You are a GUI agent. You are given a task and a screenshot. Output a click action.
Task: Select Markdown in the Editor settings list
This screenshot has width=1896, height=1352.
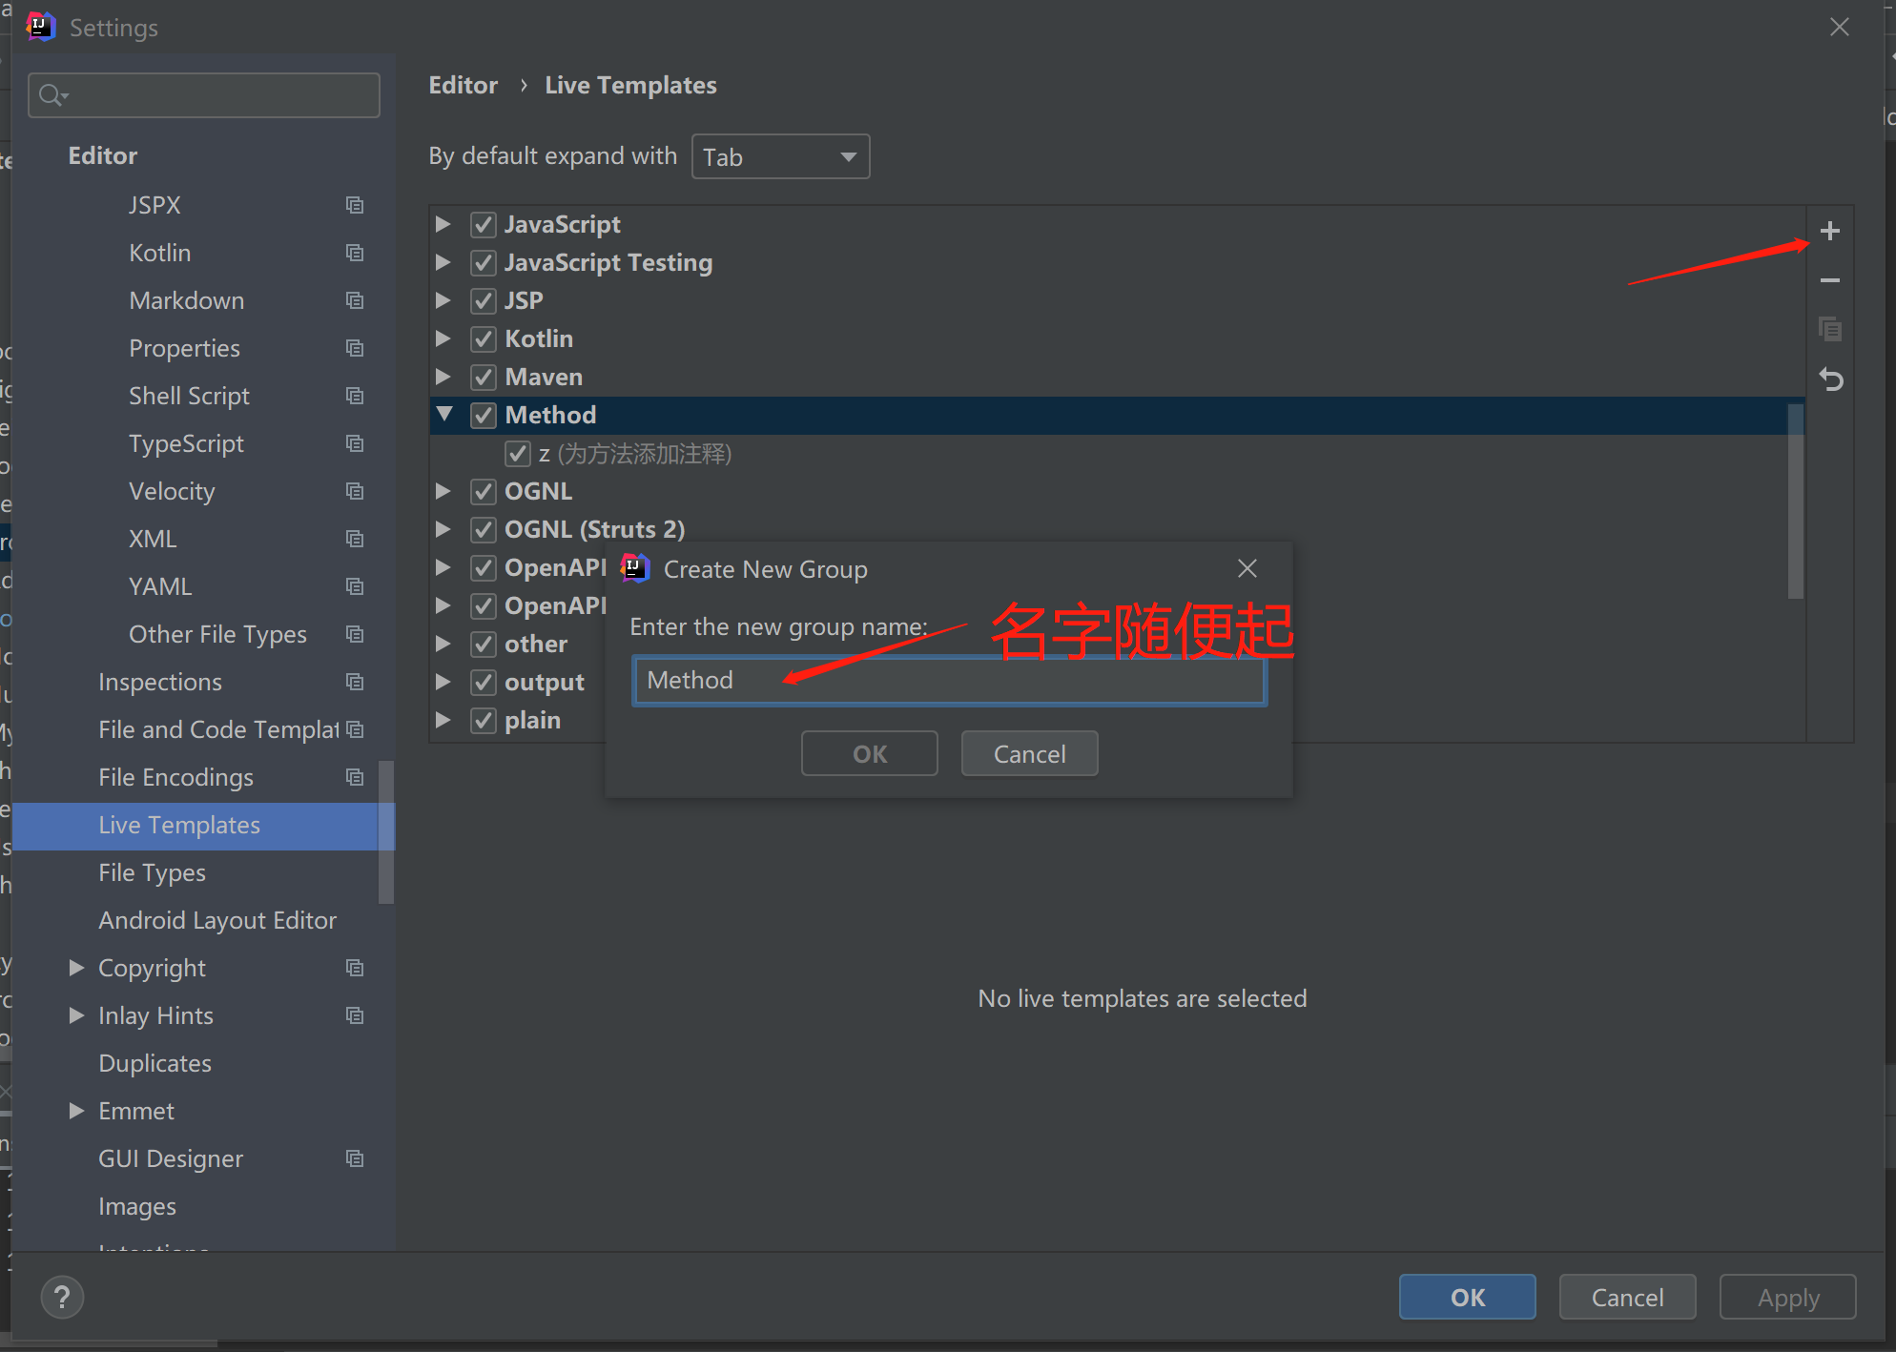(x=186, y=300)
